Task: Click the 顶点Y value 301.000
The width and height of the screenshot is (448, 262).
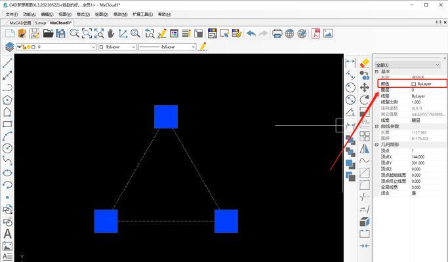Action: click(418, 162)
